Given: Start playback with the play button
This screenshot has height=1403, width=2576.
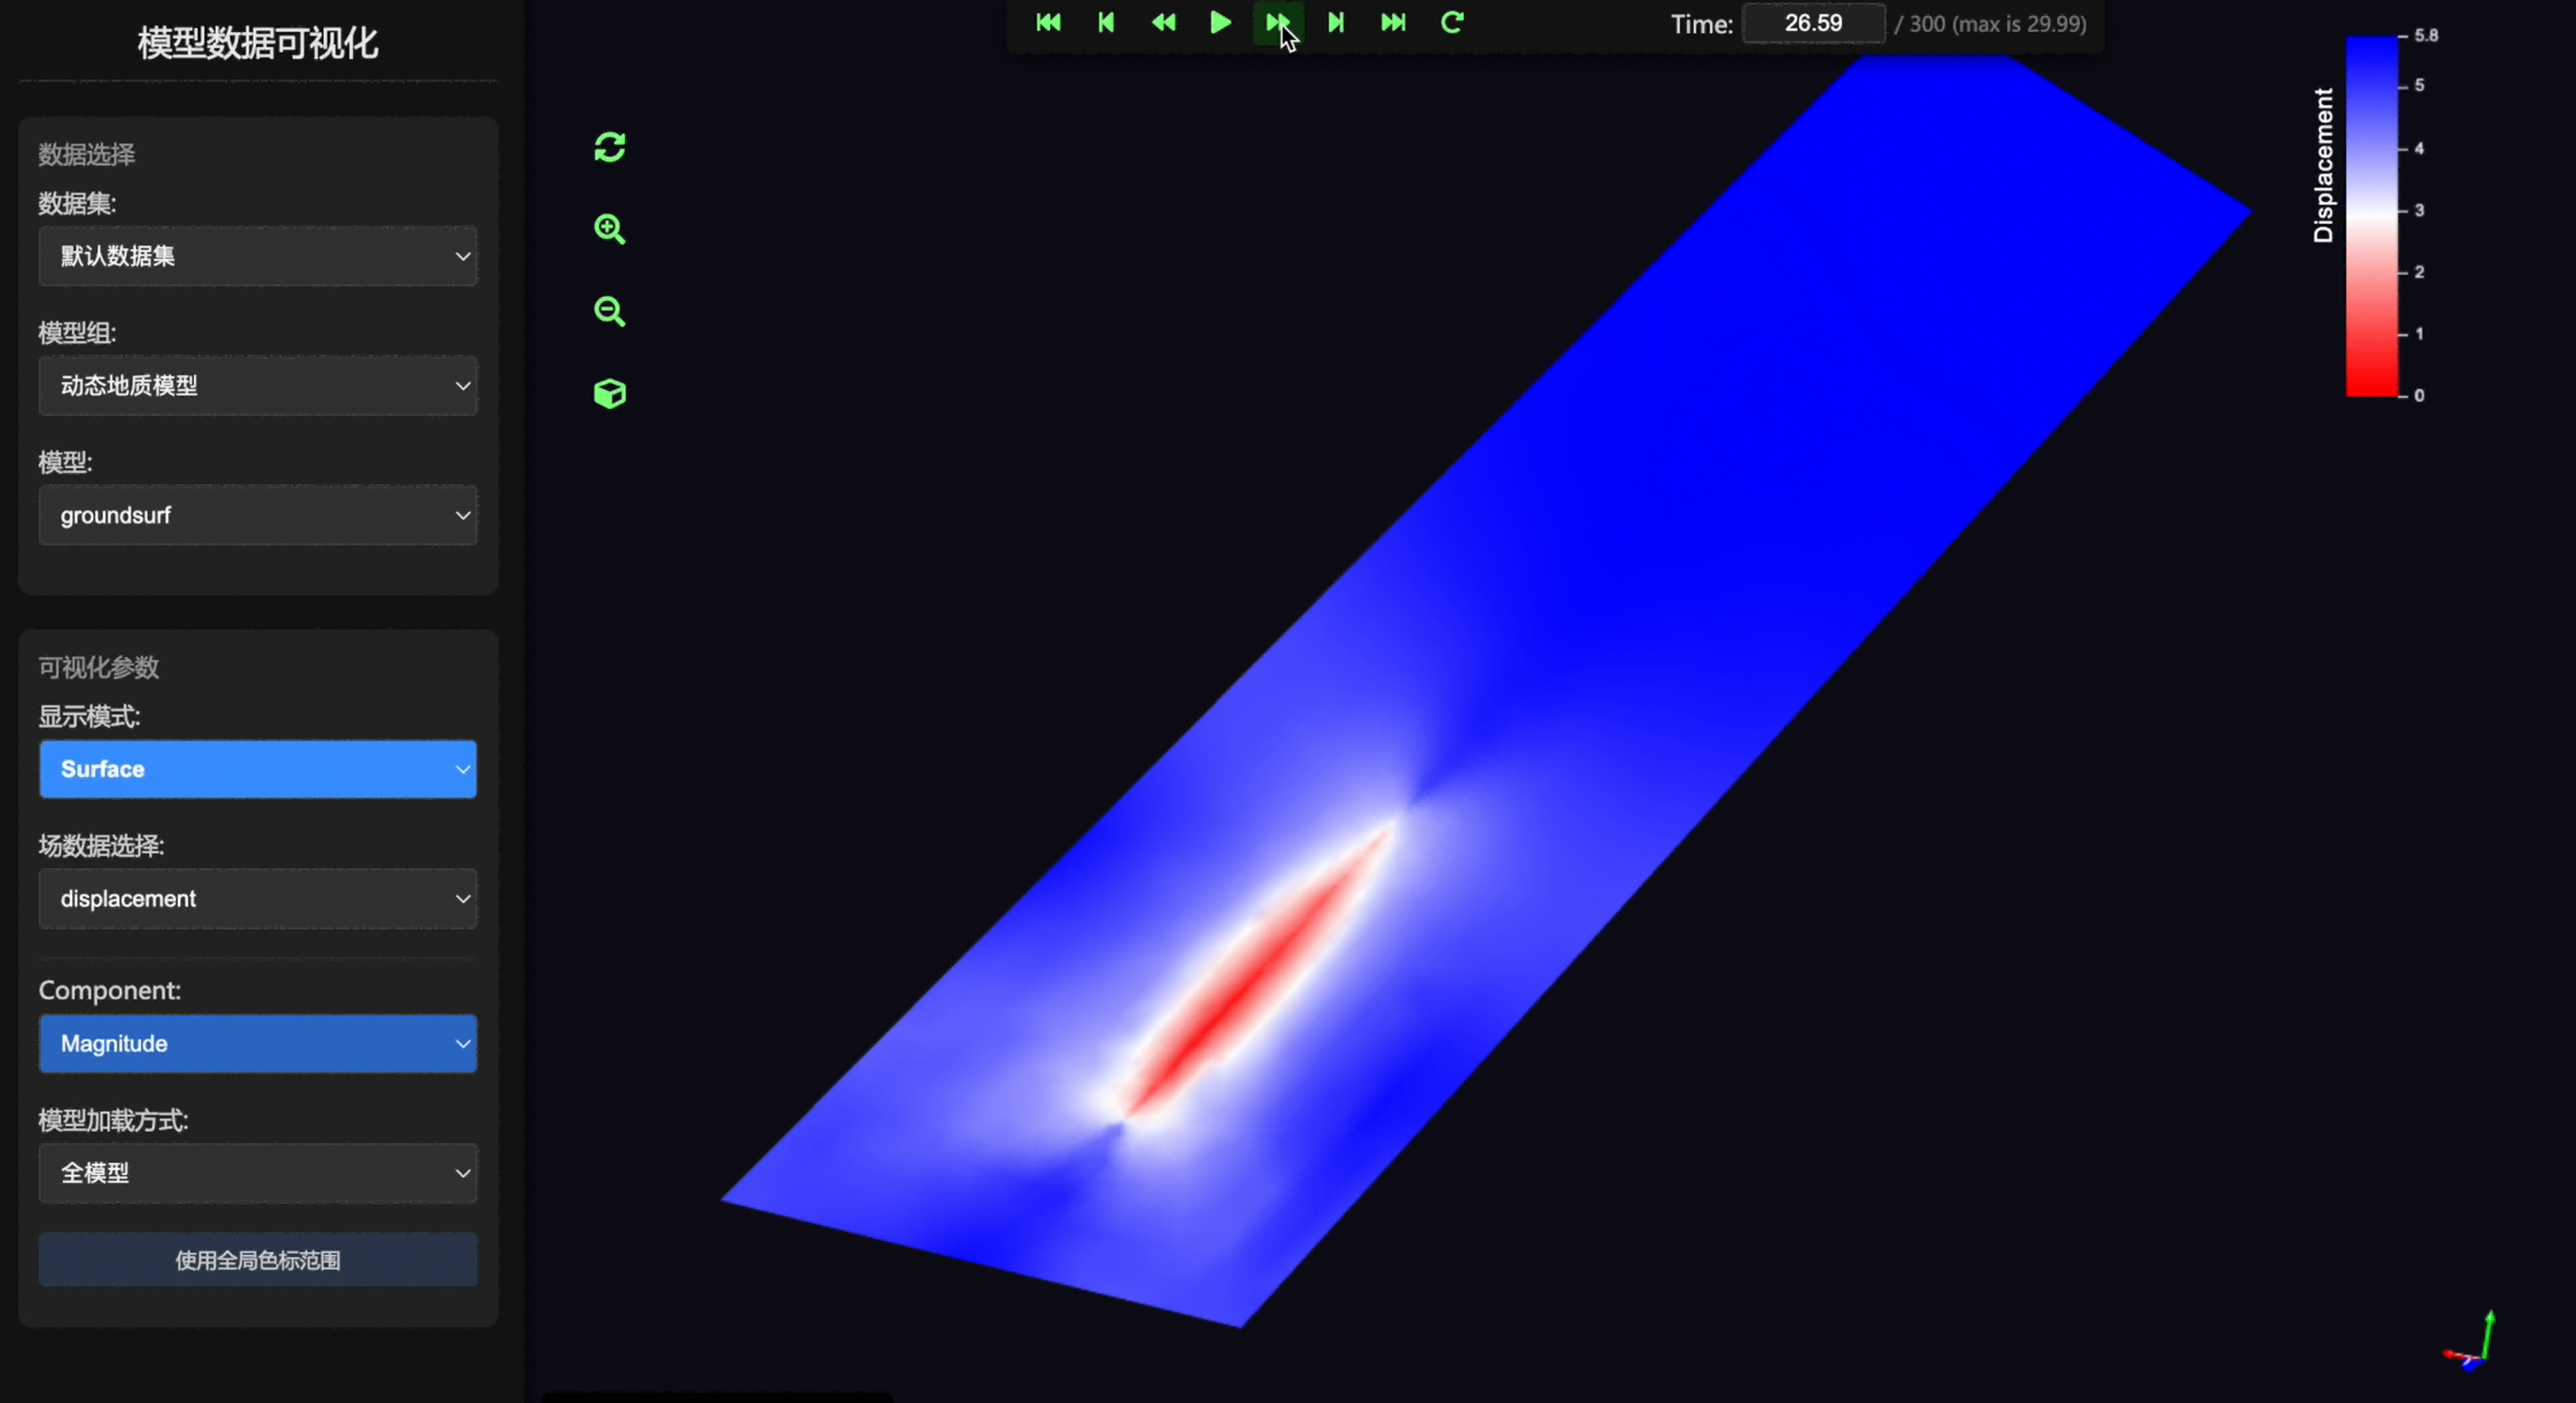Looking at the screenshot, I should pyautogui.click(x=1220, y=22).
